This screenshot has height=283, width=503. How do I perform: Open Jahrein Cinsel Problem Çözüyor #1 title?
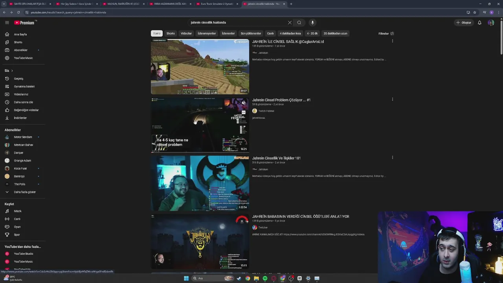[281, 100]
